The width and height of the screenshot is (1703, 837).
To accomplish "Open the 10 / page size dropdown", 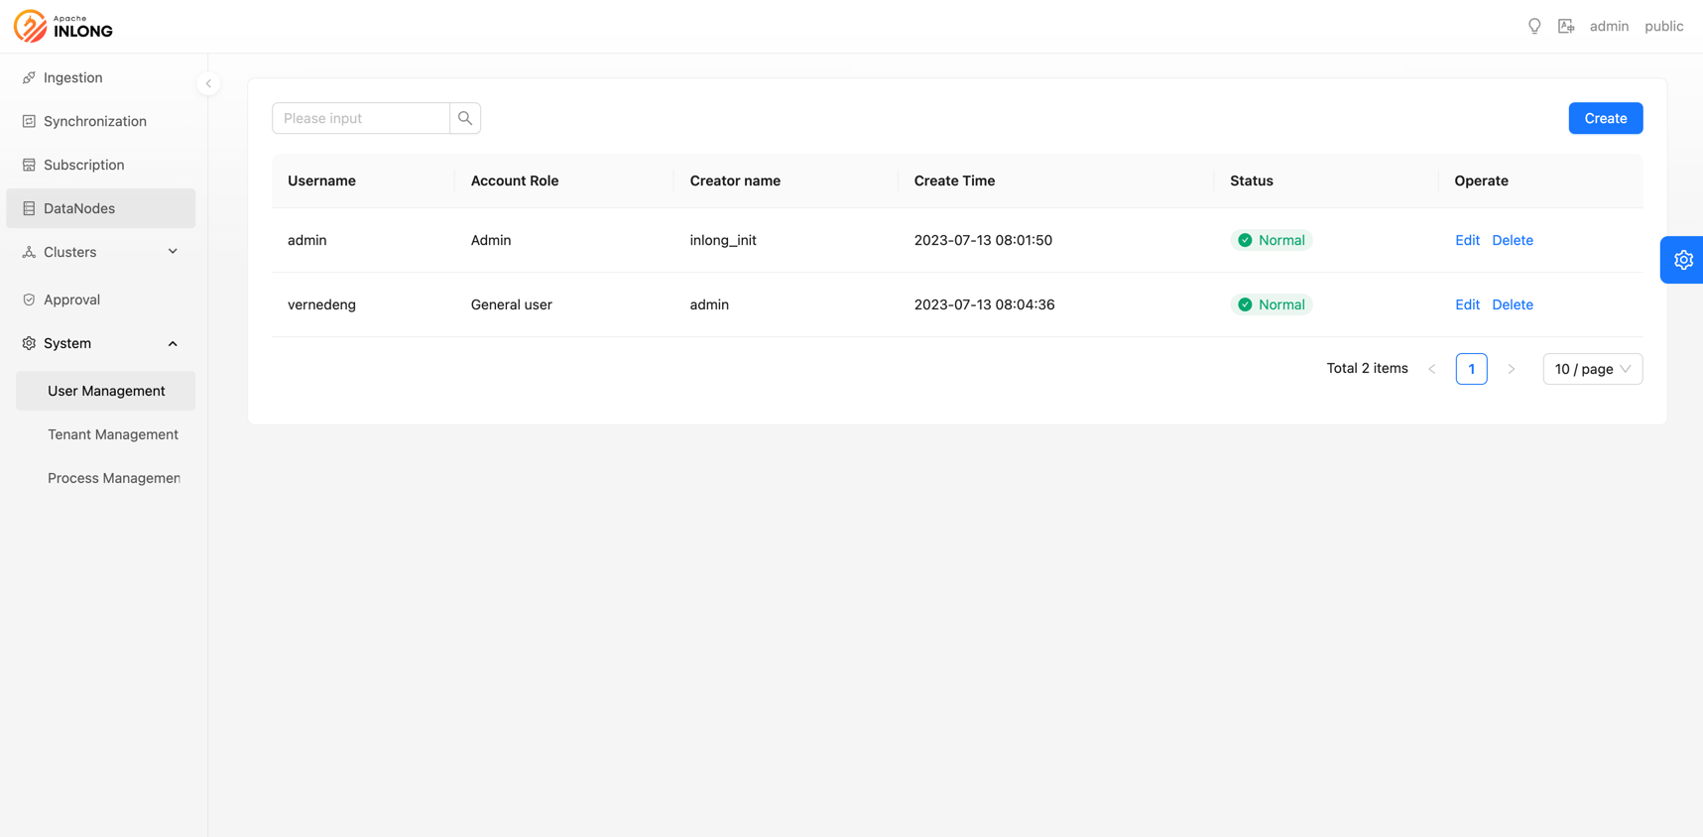I will (1592, 369).
